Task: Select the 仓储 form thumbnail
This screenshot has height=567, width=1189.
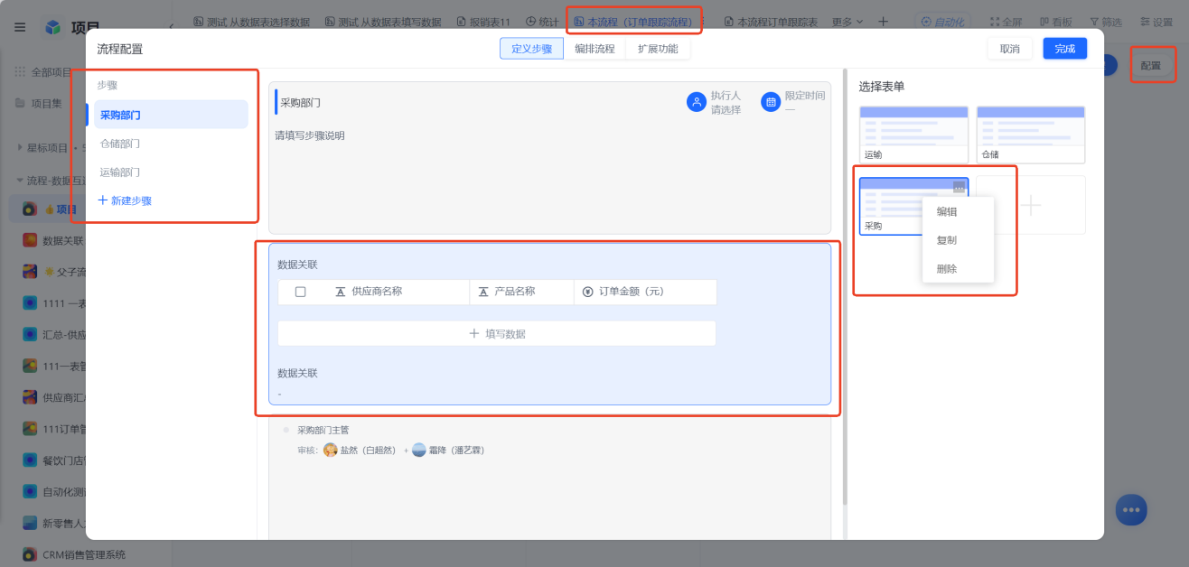Action: tap(1031, 135)
